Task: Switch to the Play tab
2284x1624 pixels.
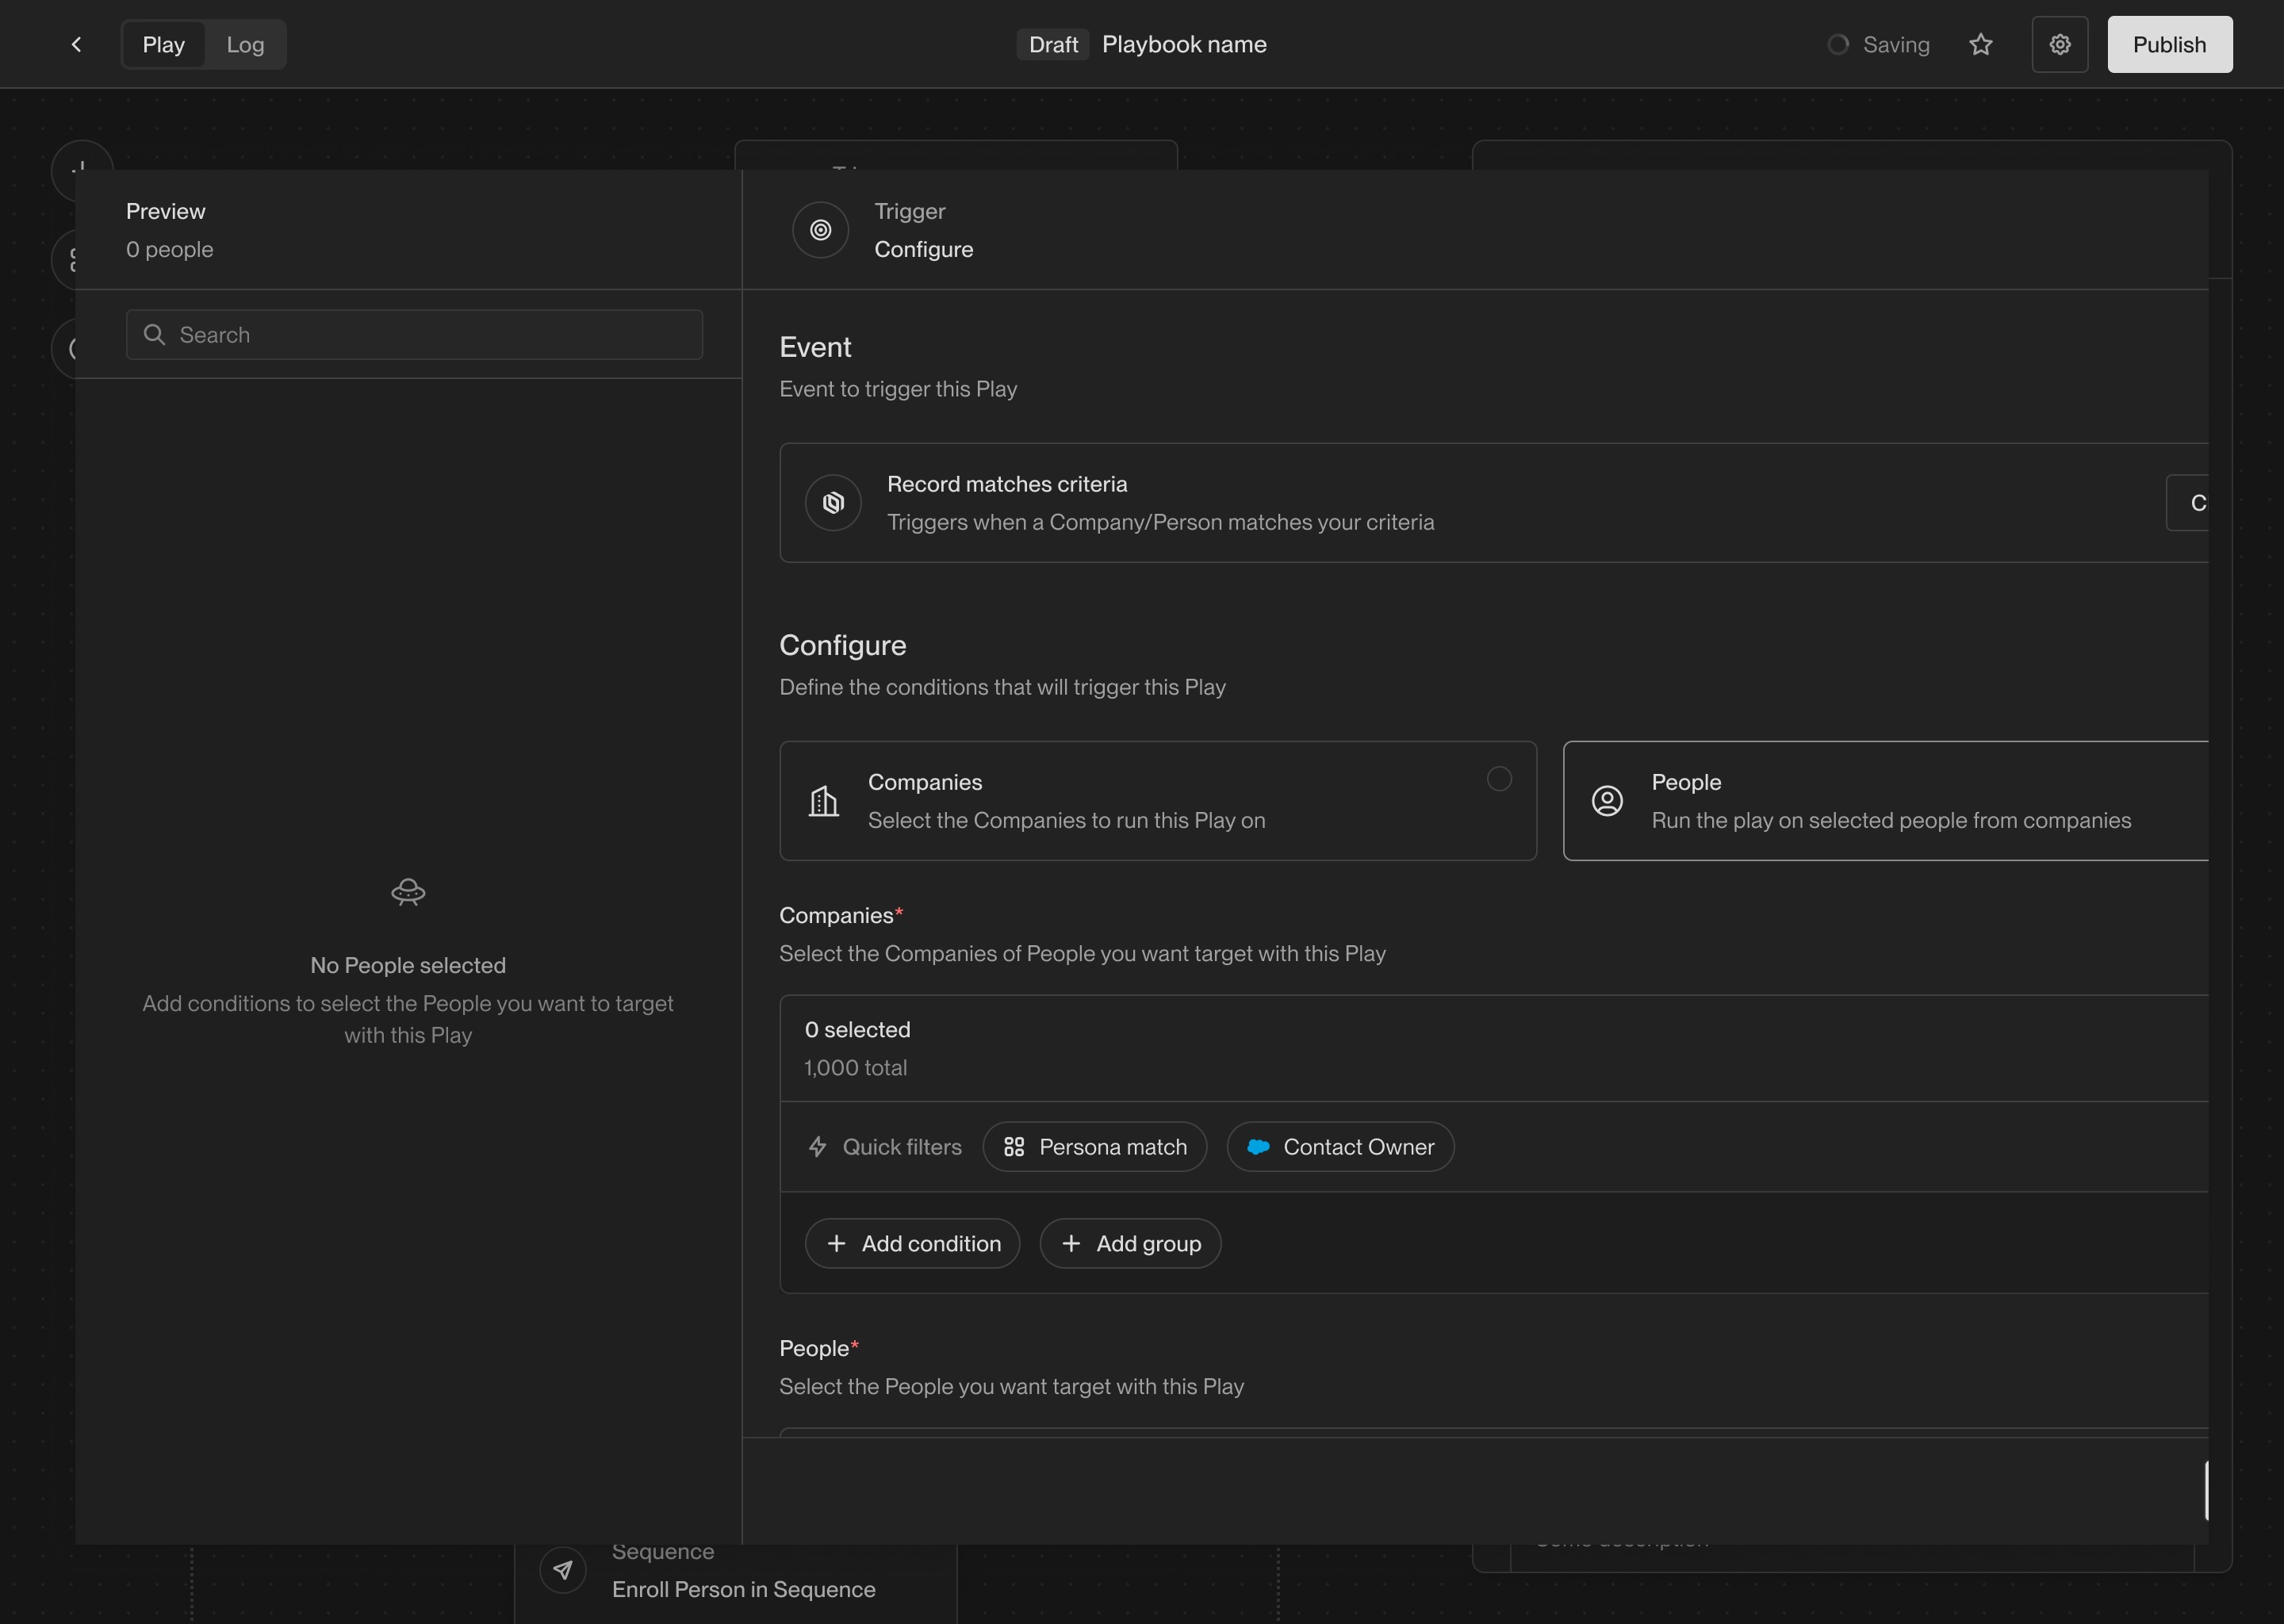Action: click(164, 44)
